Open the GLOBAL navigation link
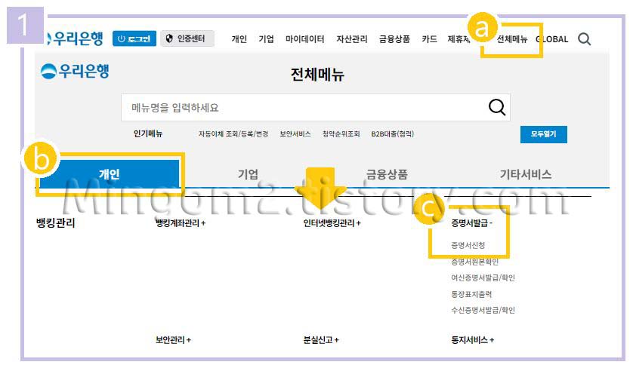The image size is (633, 368). 552,39
